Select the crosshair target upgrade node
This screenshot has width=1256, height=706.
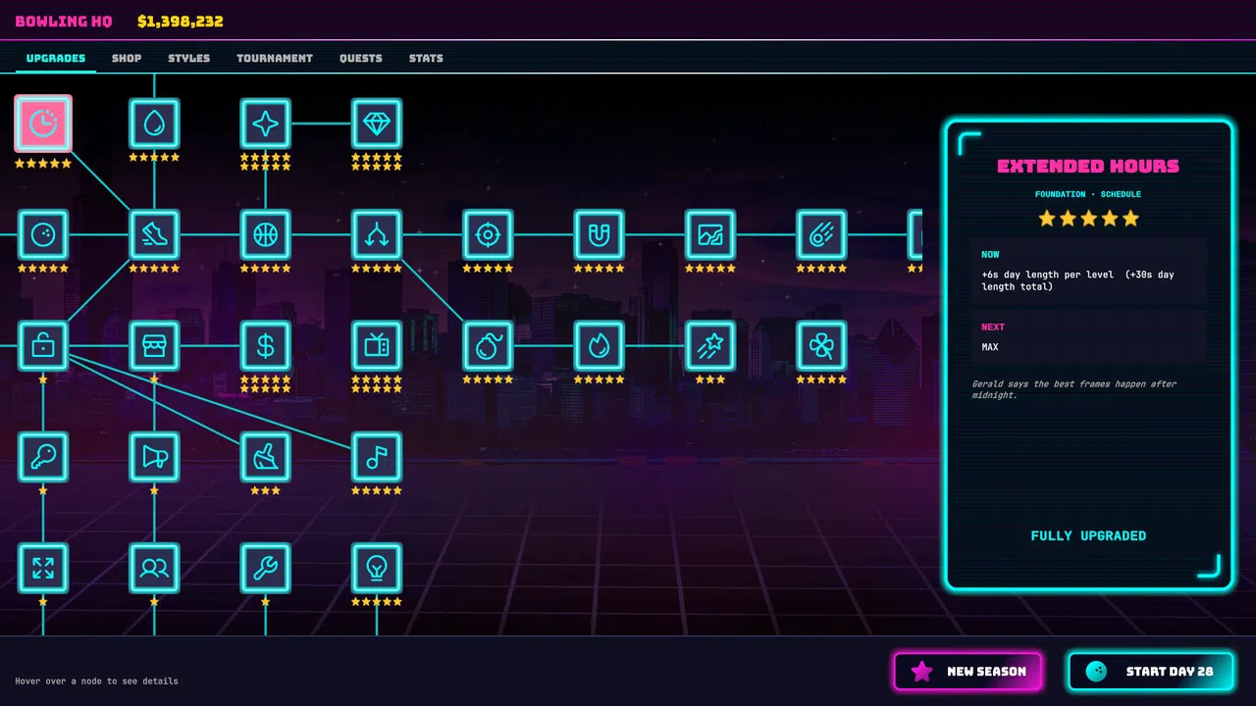point(488,234)
